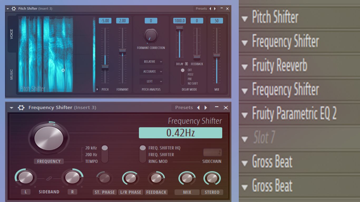Click the Delay slider handle in Pitch Shifter
The height and width of the screenshot is (202, 360).
tap(179, 28)
